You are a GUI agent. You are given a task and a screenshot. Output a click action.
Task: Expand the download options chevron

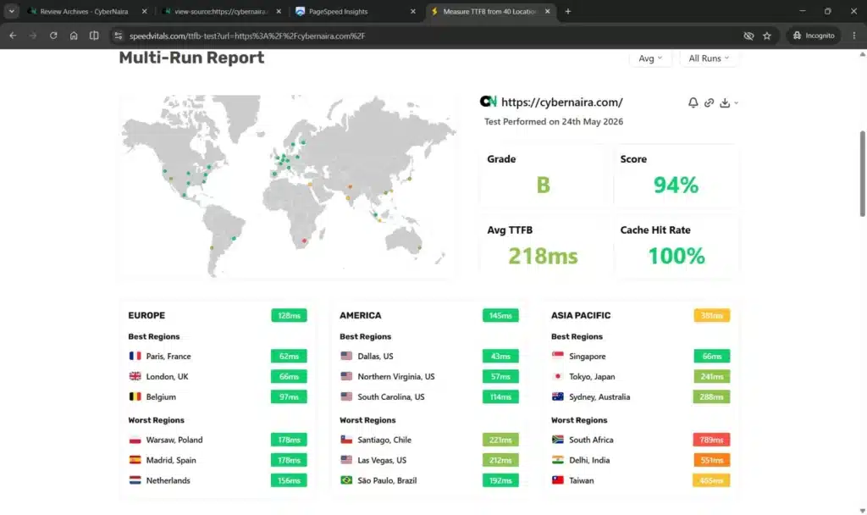click(x=736, y=102)
